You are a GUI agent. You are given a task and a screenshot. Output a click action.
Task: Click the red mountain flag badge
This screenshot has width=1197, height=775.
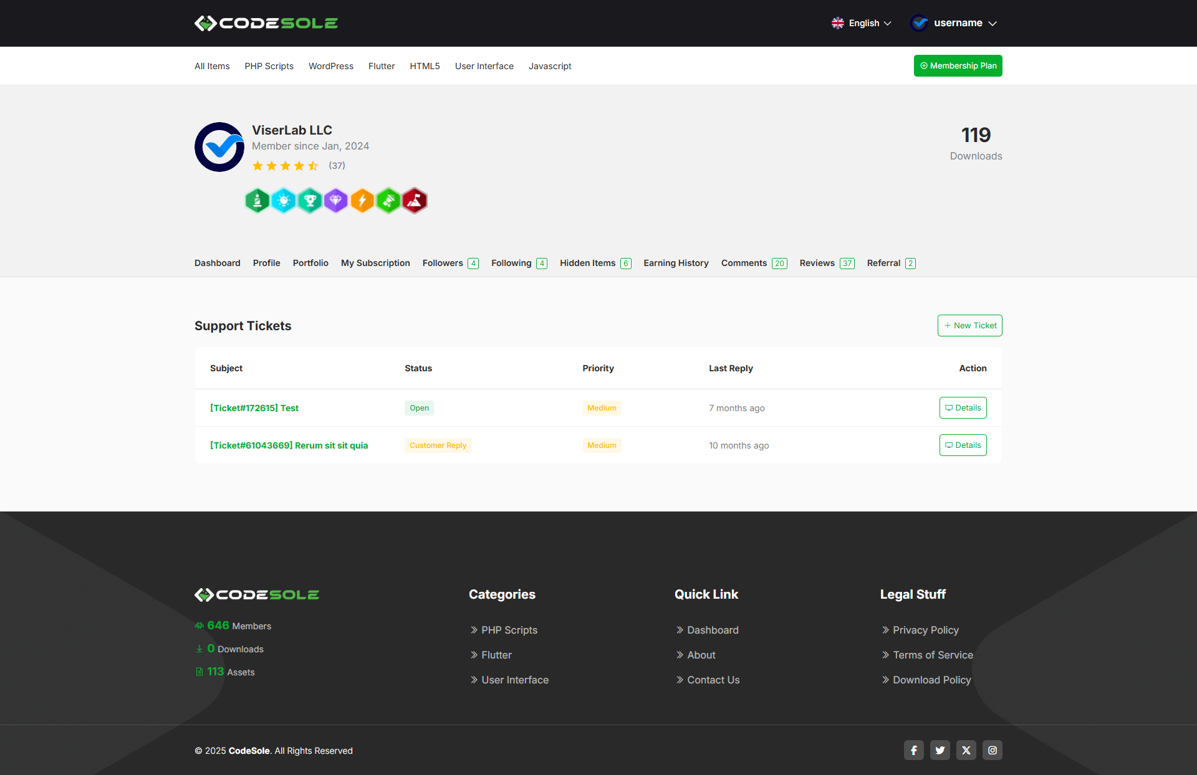click(415, 201)
